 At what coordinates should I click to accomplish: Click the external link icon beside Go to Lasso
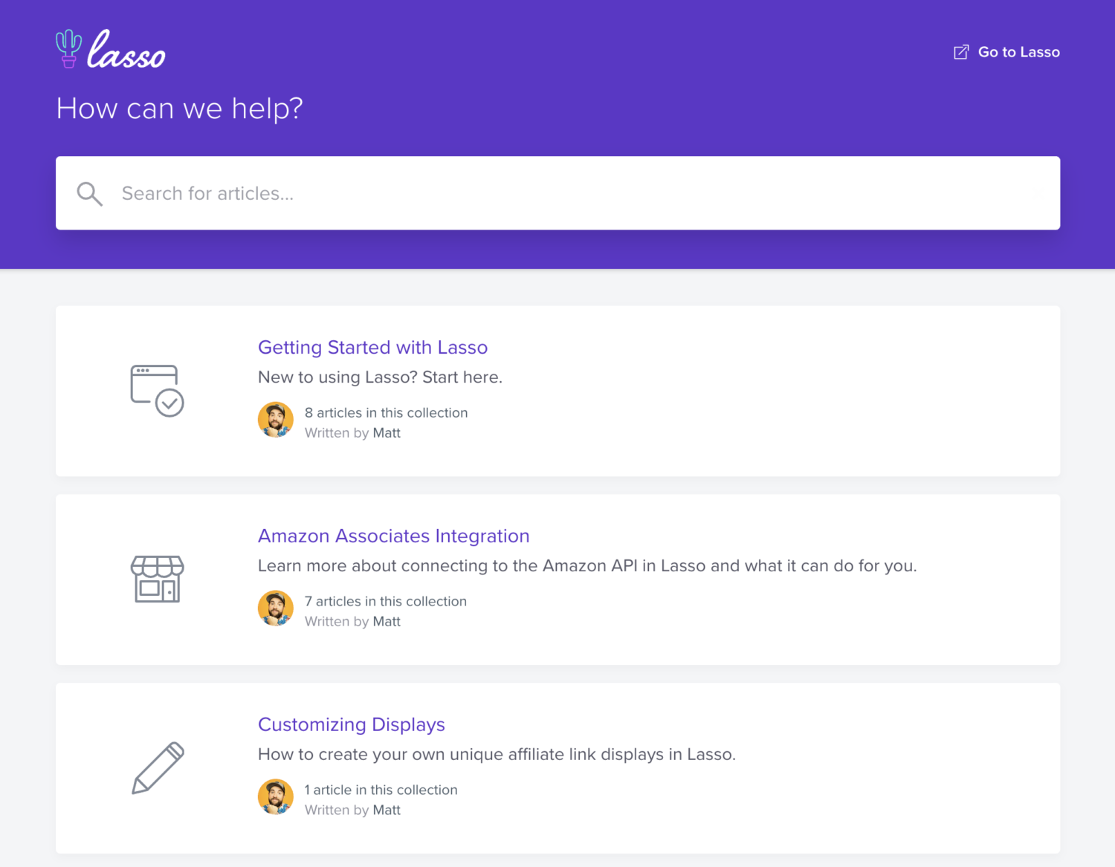point(961,52)
